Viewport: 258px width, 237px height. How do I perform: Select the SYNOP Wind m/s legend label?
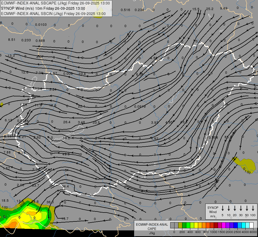click(x=213, y=212)
